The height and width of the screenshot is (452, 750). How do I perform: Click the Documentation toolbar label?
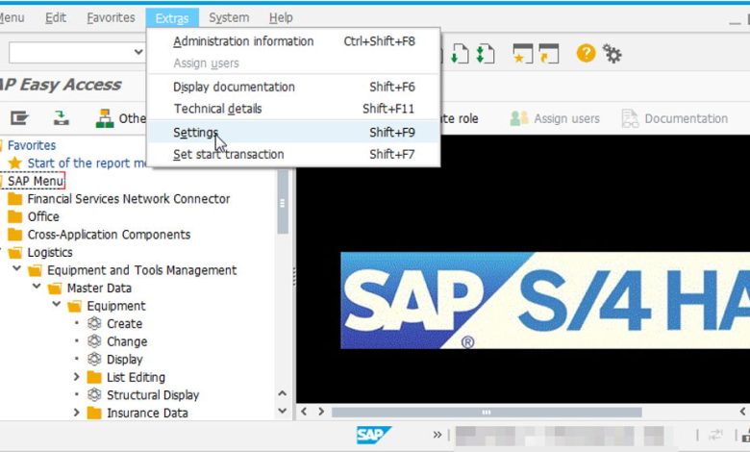(x=686, y=118)
